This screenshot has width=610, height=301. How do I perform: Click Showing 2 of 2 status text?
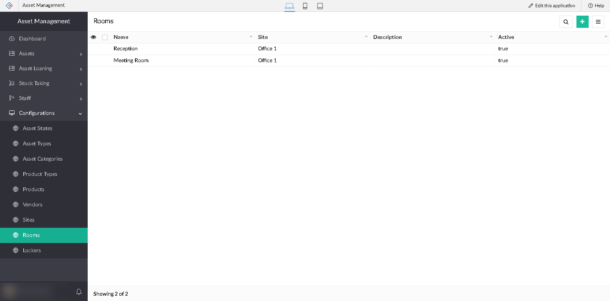tap(111, 294)
